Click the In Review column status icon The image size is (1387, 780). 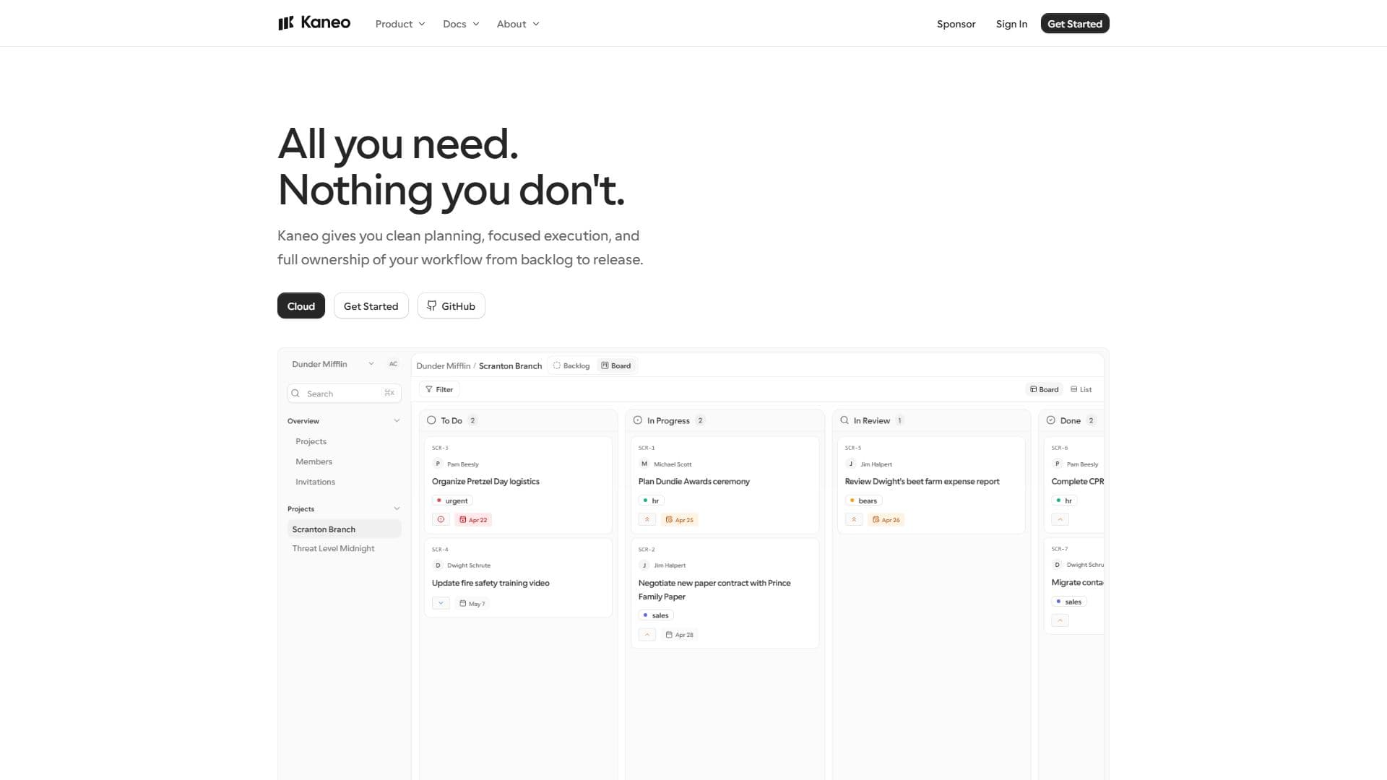point(844,420)
